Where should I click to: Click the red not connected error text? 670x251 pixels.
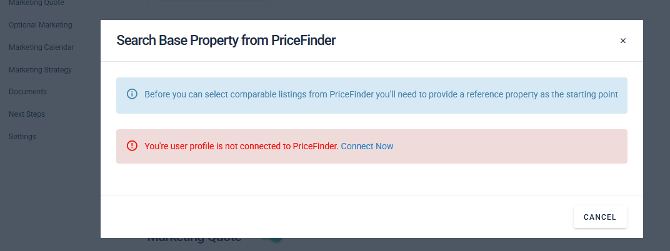(241, 146)
